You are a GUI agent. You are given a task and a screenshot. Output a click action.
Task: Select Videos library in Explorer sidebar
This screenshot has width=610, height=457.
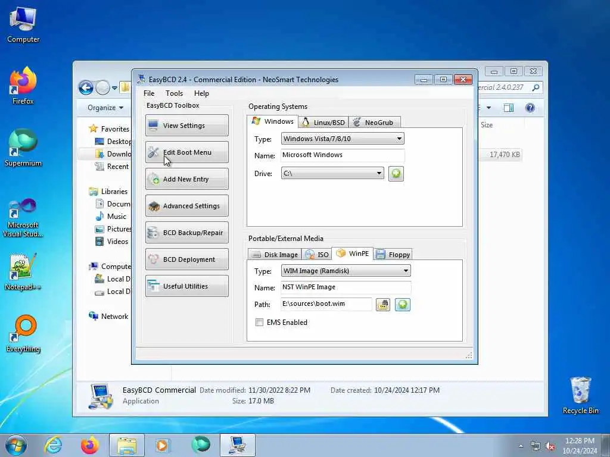coord(112,242)
